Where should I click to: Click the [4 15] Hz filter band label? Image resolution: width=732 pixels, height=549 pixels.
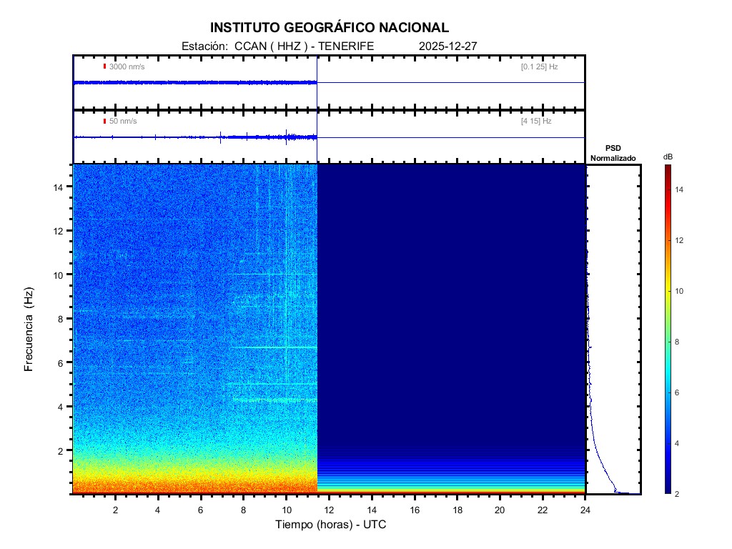536,122
